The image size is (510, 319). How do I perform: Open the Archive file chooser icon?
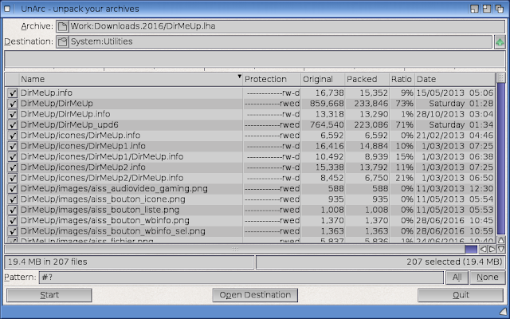62,26
